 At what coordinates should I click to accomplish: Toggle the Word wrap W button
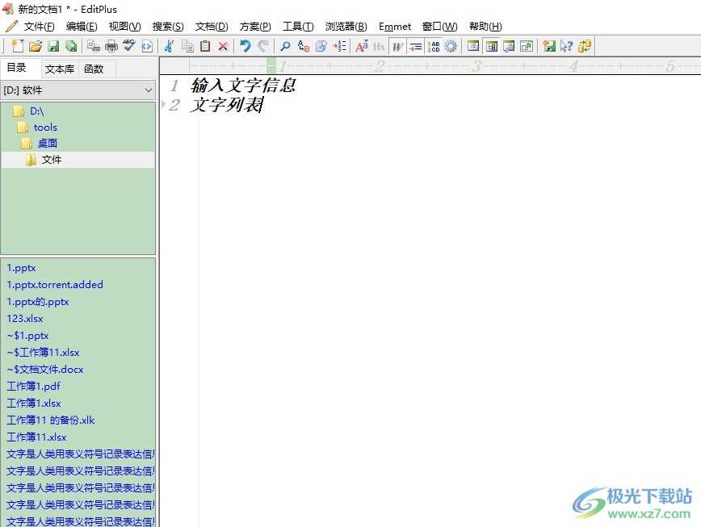point(397,47)
